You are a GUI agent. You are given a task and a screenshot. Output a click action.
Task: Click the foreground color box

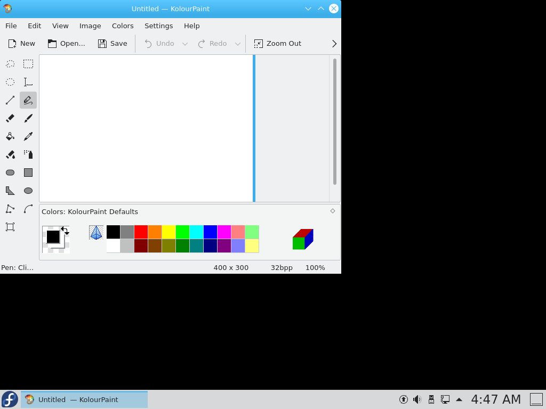click(53, 237)
